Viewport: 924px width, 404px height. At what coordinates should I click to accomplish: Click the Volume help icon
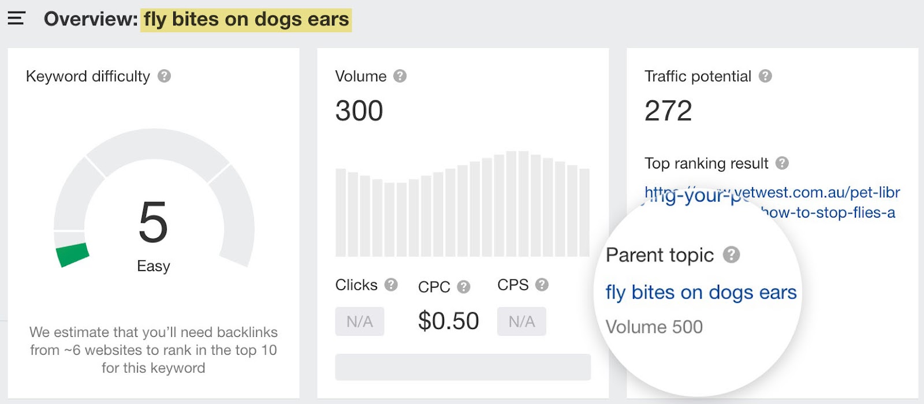(400, 75)
